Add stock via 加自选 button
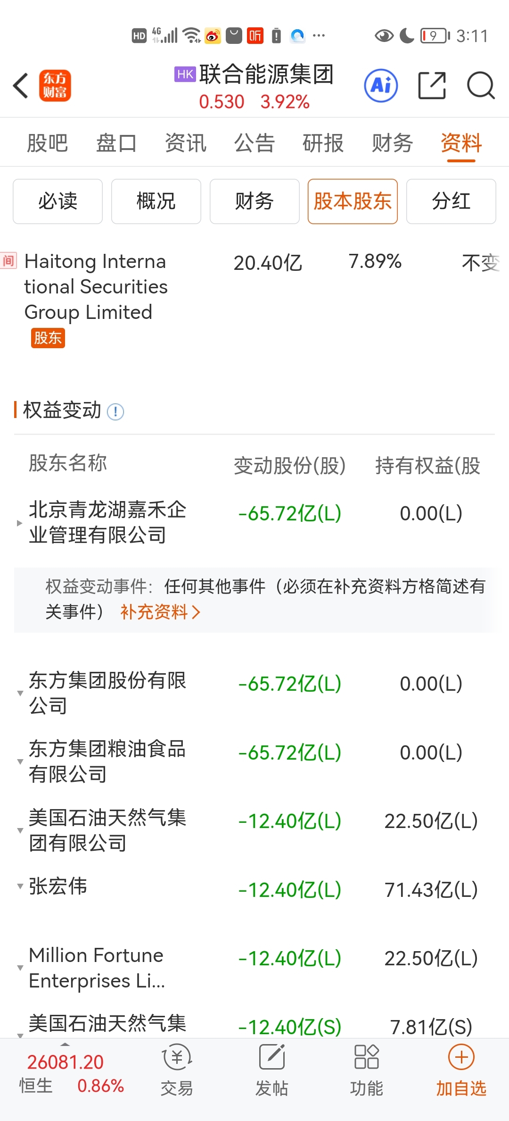509x1121 pixels. [x=461, y=1070]
